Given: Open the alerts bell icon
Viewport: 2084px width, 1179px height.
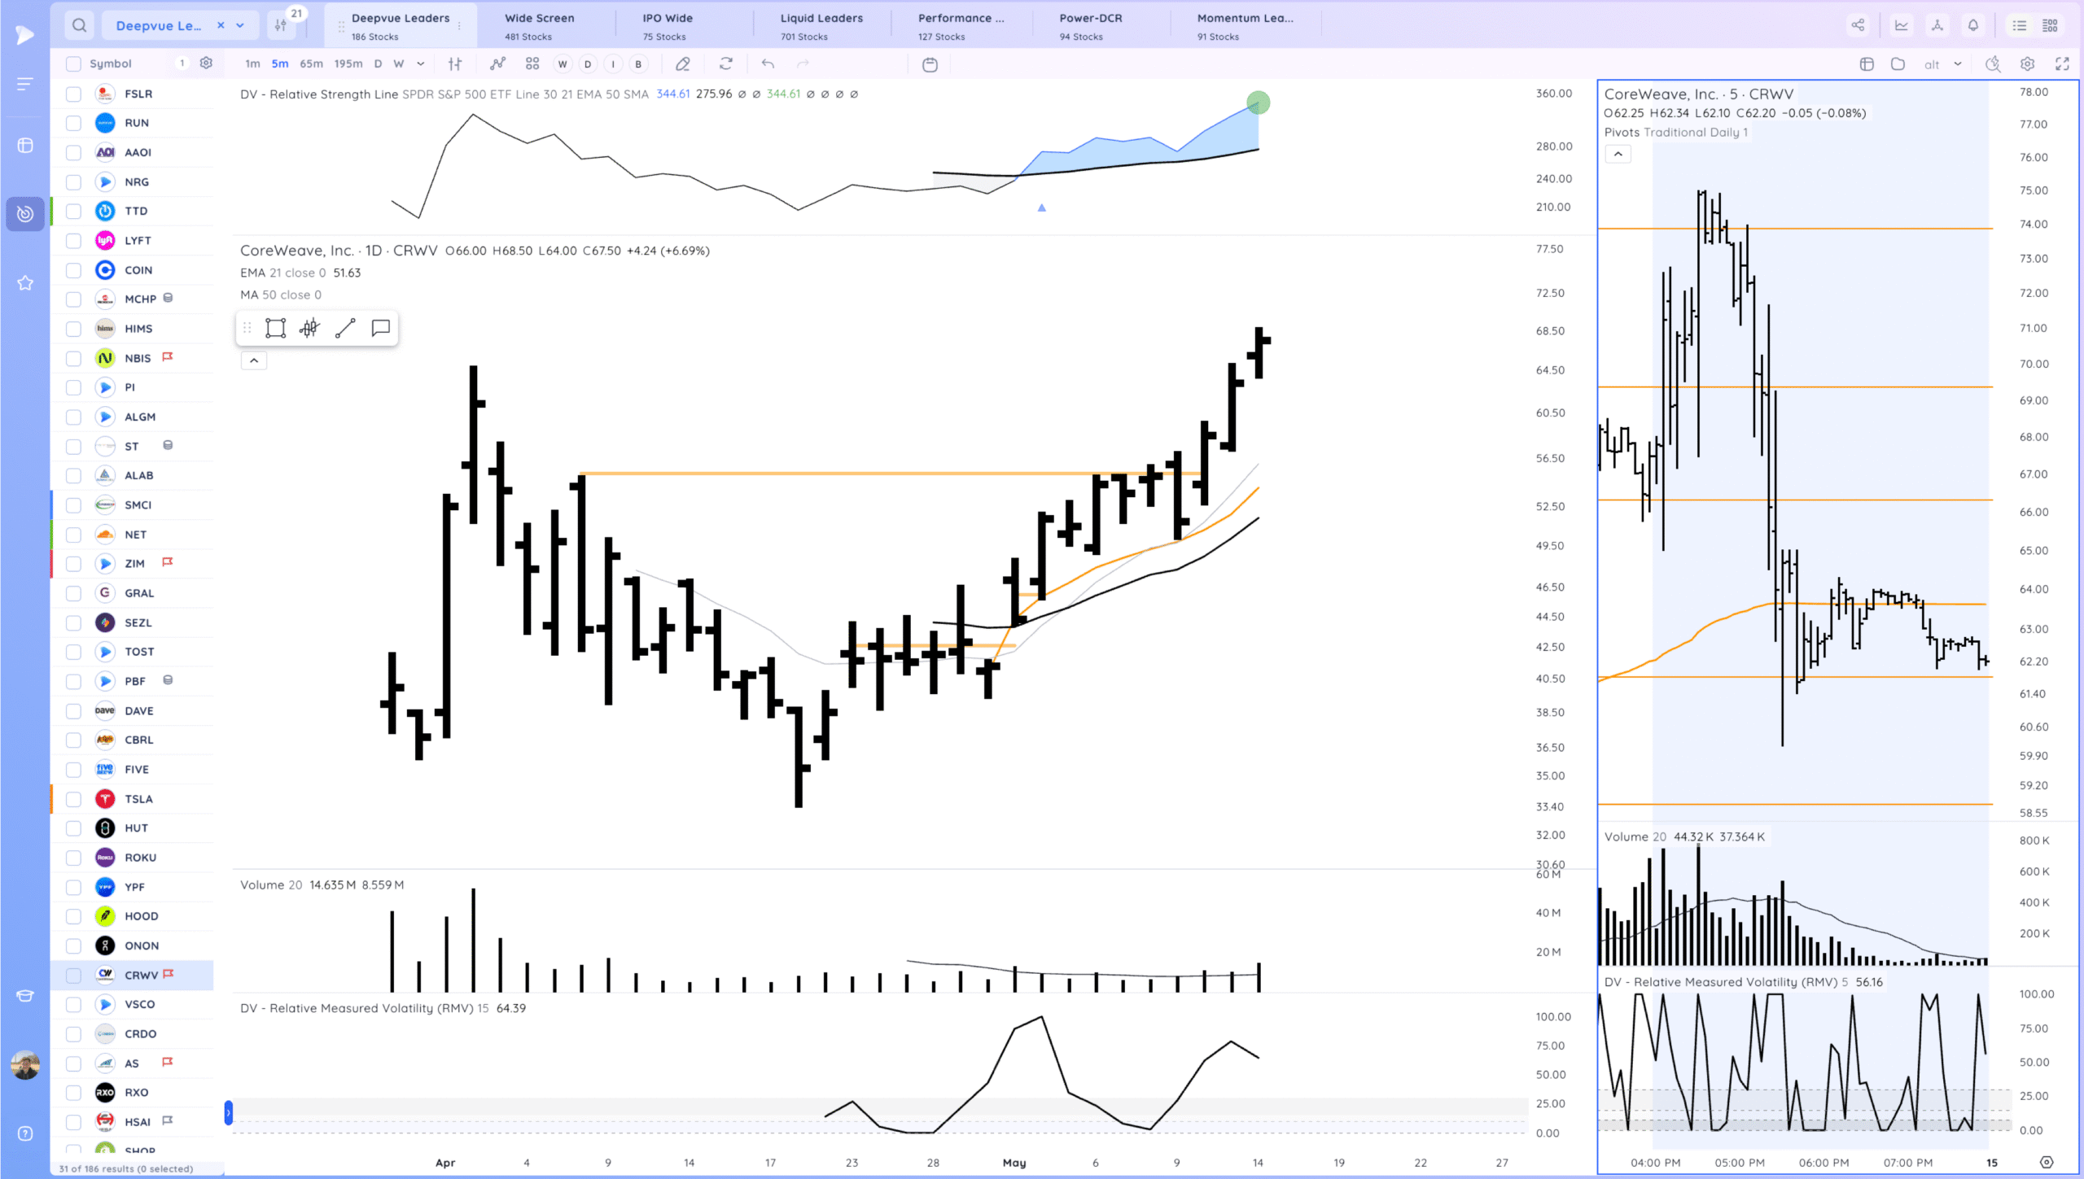Looking at the screenshot, I should tap(1972, 25).
